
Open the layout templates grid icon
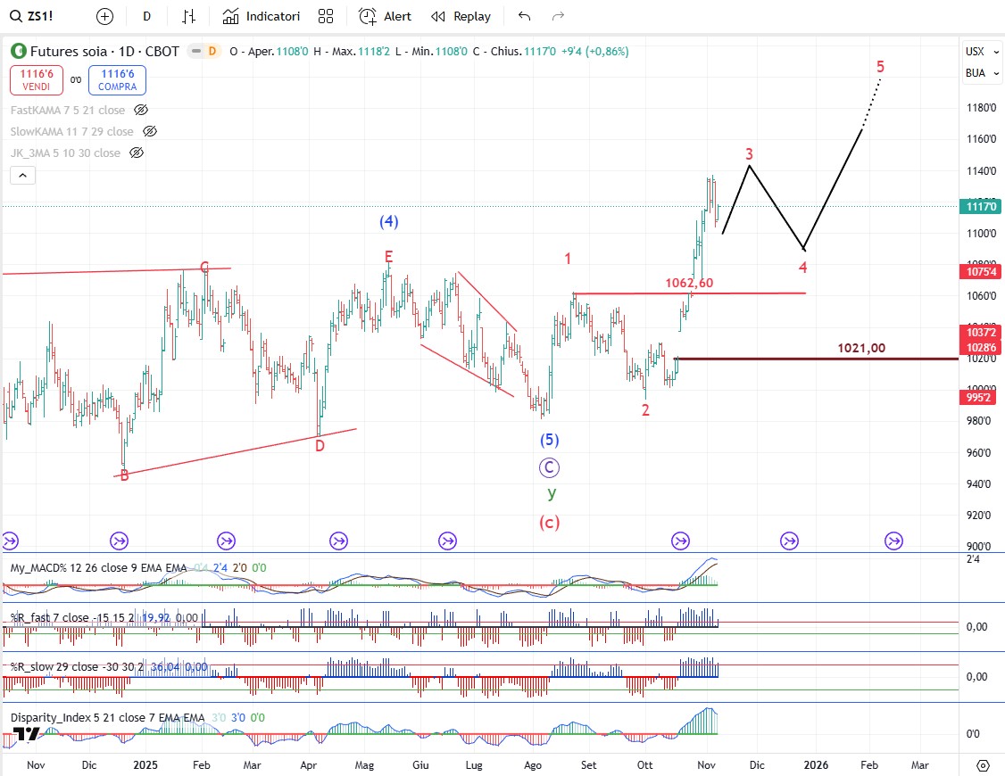click(x=326, y=17)
